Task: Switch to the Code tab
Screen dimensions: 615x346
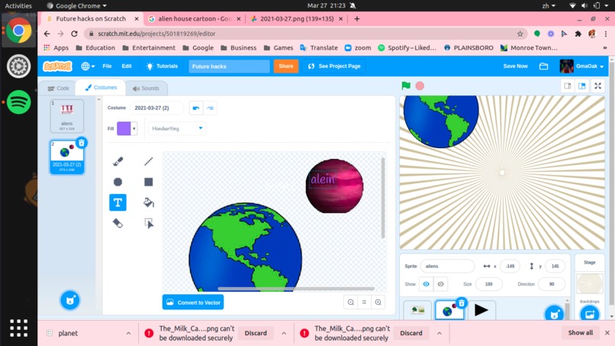Action: pos(58,89)
